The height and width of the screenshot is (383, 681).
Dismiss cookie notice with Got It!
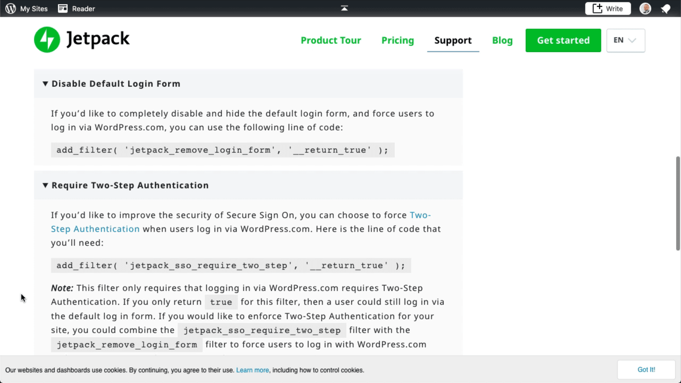pos(646,370)
